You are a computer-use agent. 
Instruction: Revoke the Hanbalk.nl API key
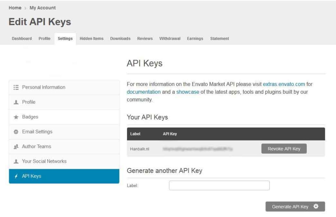[x=284, y=149]
